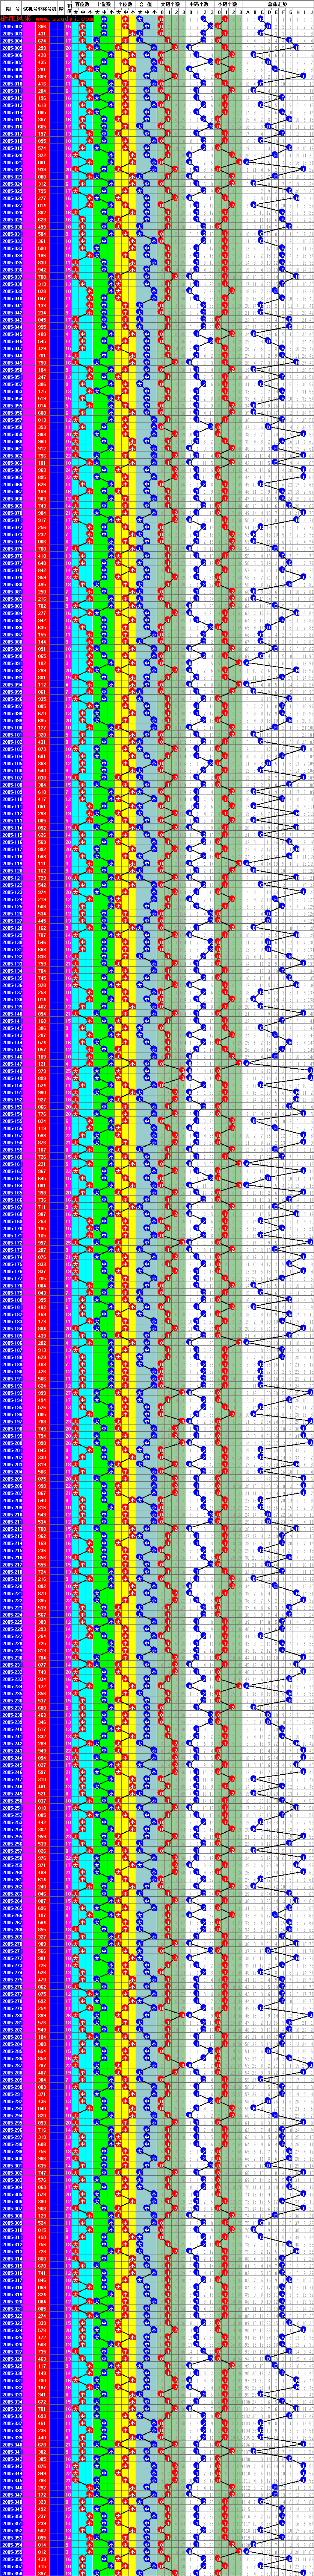This screenshot has width=314, height=2576.
Task: Click the 大码个数 column header
Action: 171,4
